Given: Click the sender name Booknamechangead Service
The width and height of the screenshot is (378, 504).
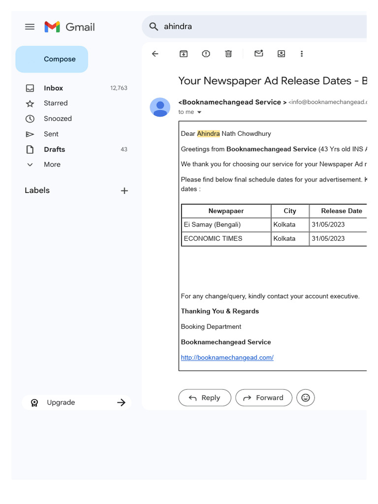Looking at the screenshot, I should click(x=232, y=102).
